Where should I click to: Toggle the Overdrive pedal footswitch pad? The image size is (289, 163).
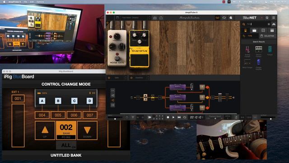(x=140, y=60)
